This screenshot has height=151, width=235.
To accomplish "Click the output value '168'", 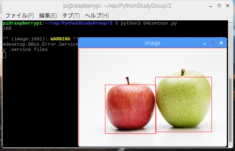I will [x=7, y=28].
